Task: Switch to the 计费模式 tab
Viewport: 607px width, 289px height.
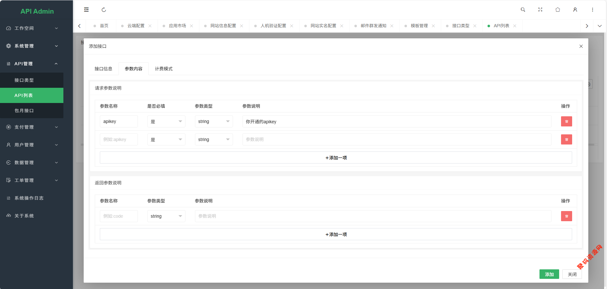Action: point(164,69)
